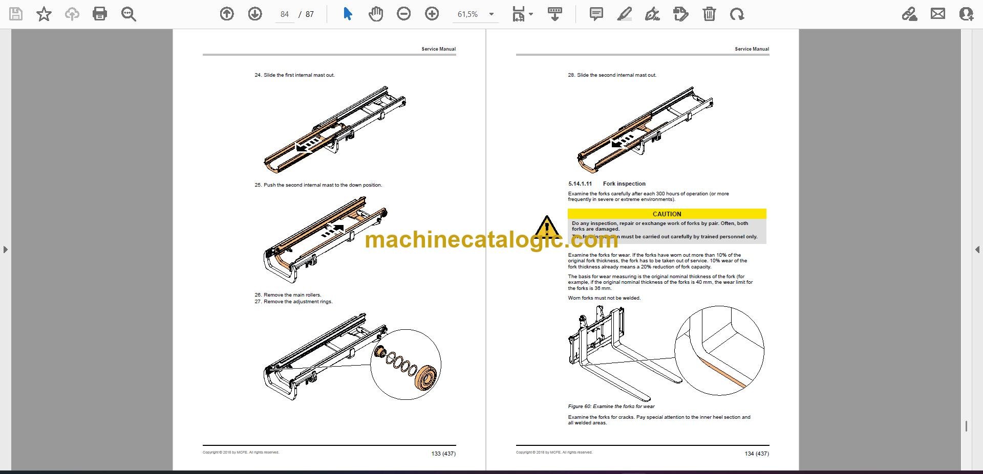Screen dimensions: 983x474
Task: Edit the page number field showing 84
Action: pyautogui.click(x=285, y=14)
